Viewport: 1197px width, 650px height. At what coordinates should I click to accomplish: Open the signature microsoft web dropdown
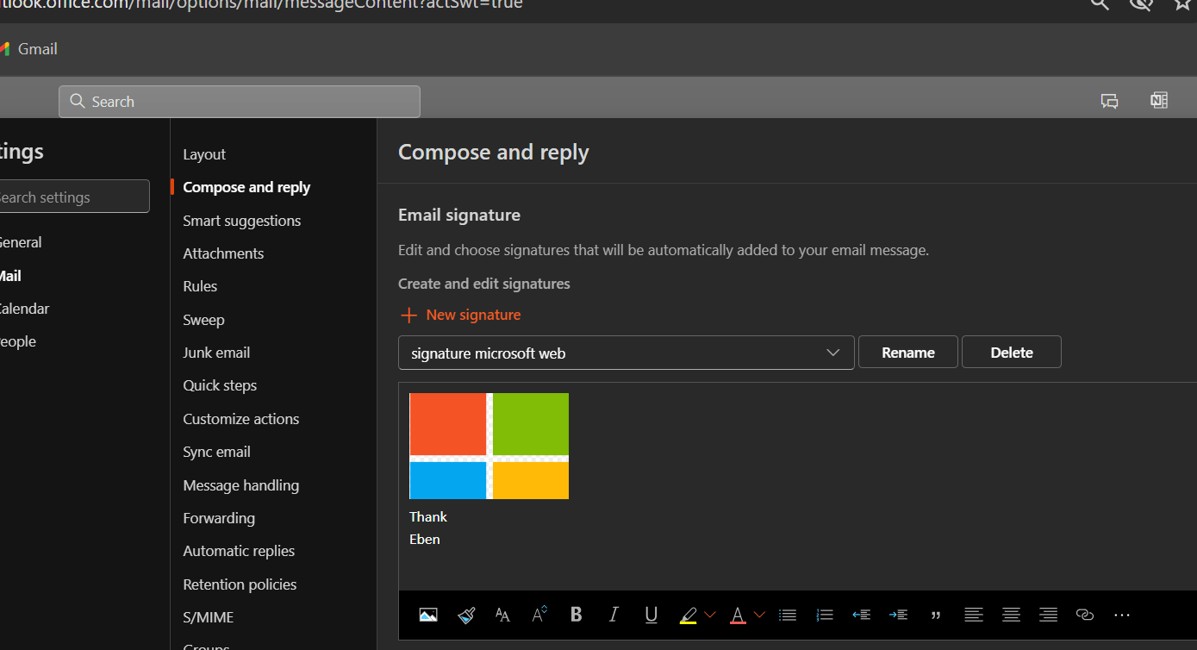point(627,353)
